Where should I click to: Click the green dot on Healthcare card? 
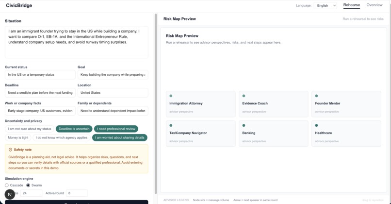(x=316, y=125)
